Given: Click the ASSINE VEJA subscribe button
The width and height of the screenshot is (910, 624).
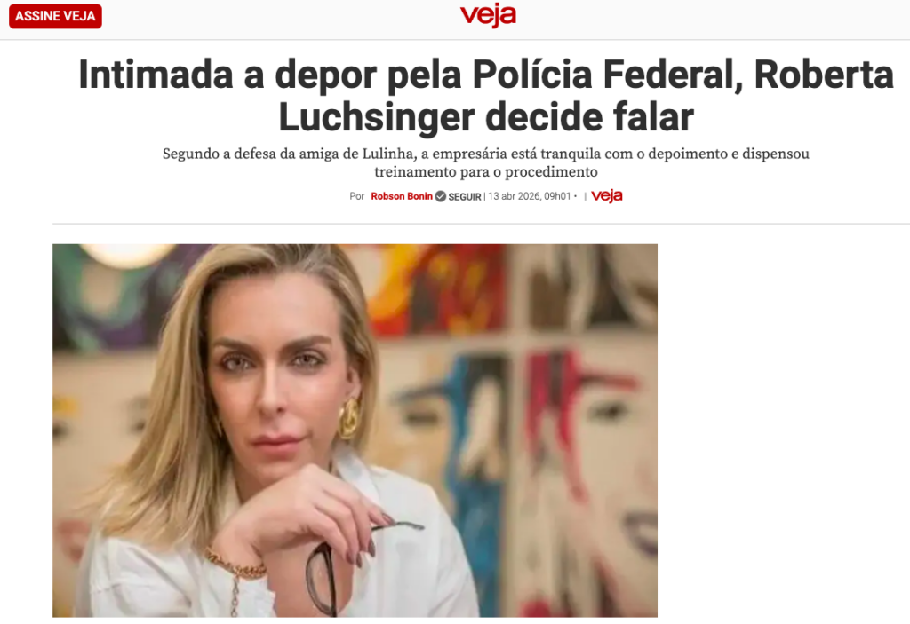Looking at the screenshot, I should tap(55, 16).
